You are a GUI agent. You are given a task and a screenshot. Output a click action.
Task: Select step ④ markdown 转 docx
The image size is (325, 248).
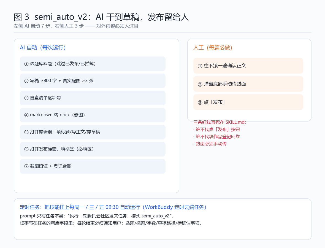pyautogui.click(x=93, y=115)
